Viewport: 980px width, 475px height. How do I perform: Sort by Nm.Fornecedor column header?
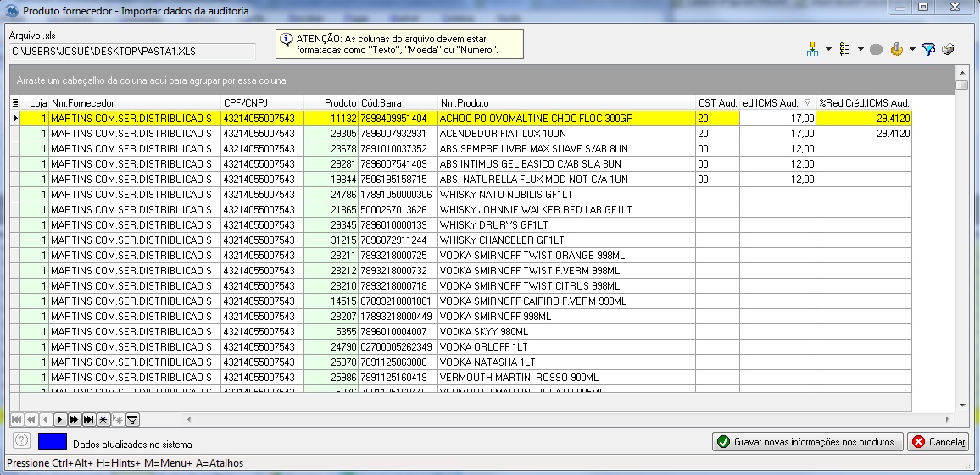tap(135, 103)
